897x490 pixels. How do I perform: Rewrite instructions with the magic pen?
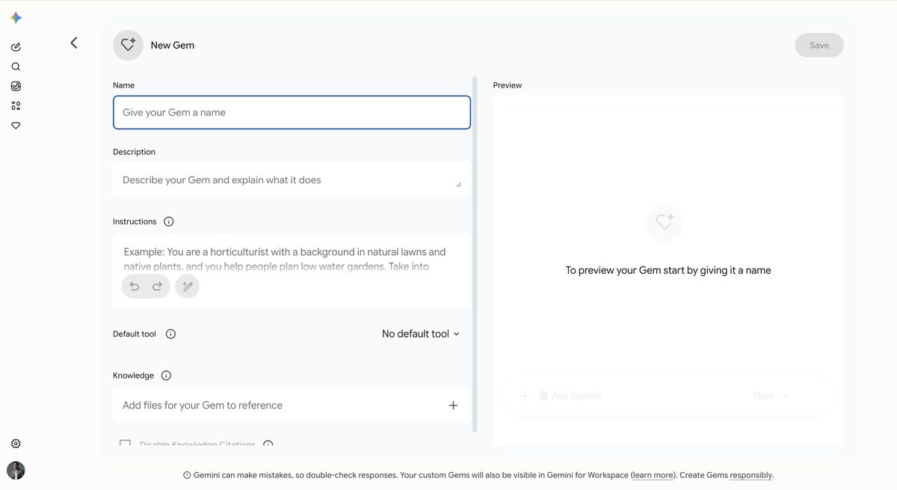pos(188,287)
